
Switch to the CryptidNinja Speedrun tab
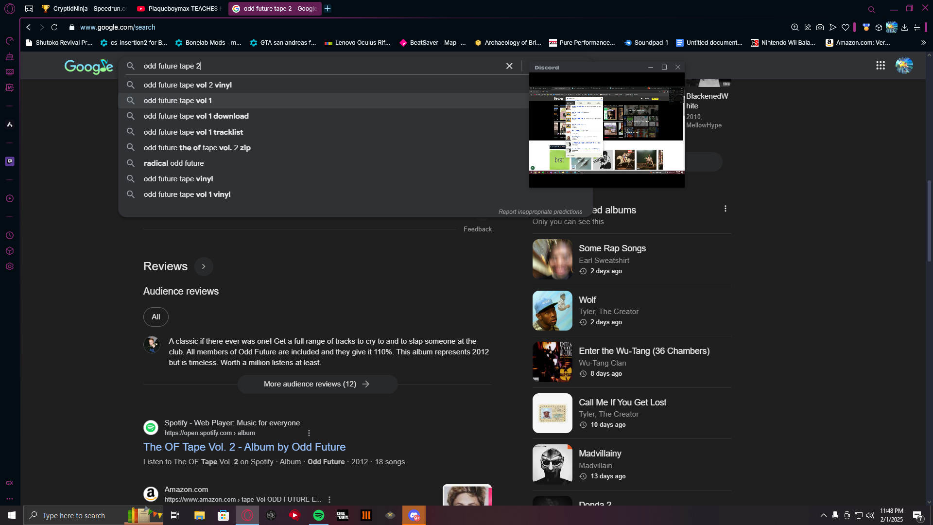(x=84, y=9)
